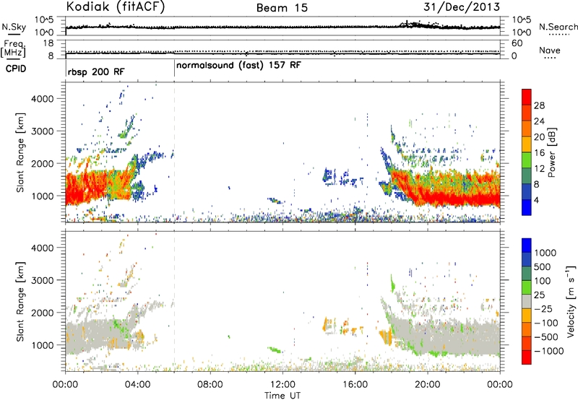This screenshot has height=400, width=578.
Task: Click velocity colorbar value '500'
Action: pos(543,267)
